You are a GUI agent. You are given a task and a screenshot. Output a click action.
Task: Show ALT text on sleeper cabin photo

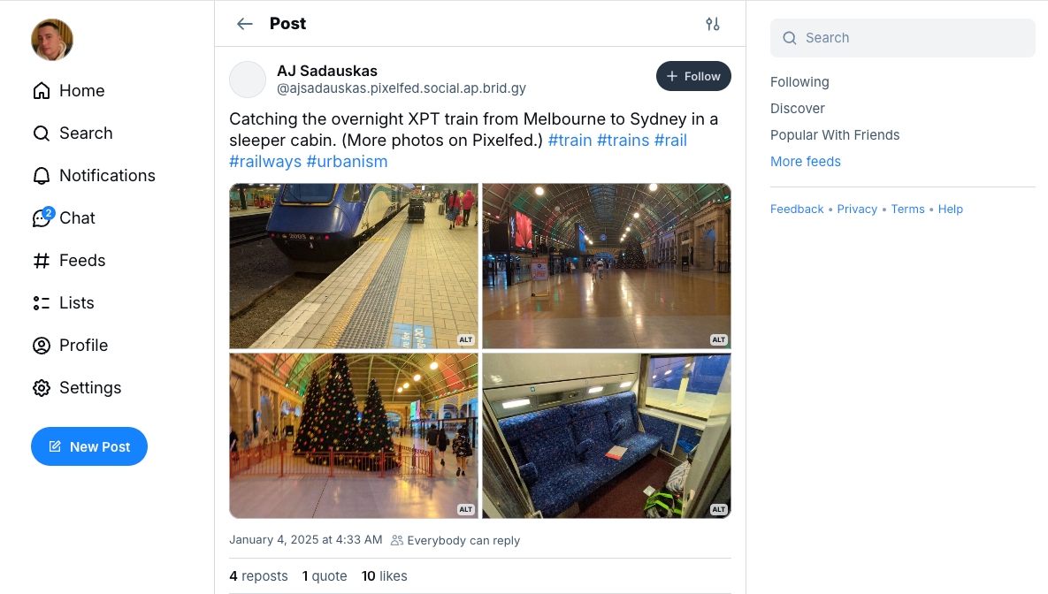point(718,509)
